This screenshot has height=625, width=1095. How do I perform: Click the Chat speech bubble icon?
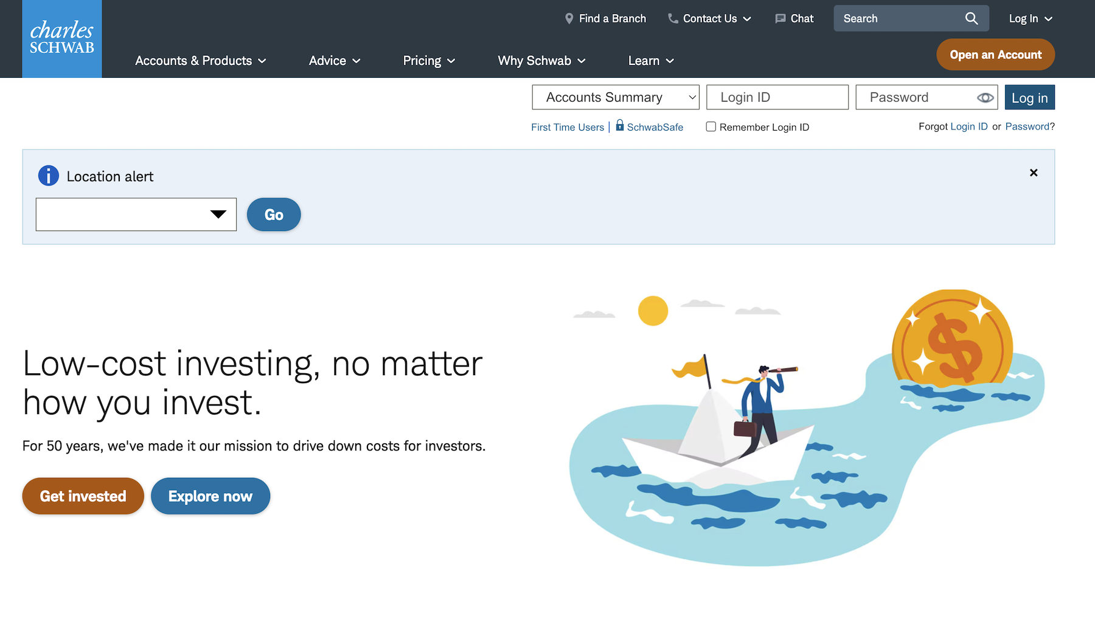tap(780, 19)
